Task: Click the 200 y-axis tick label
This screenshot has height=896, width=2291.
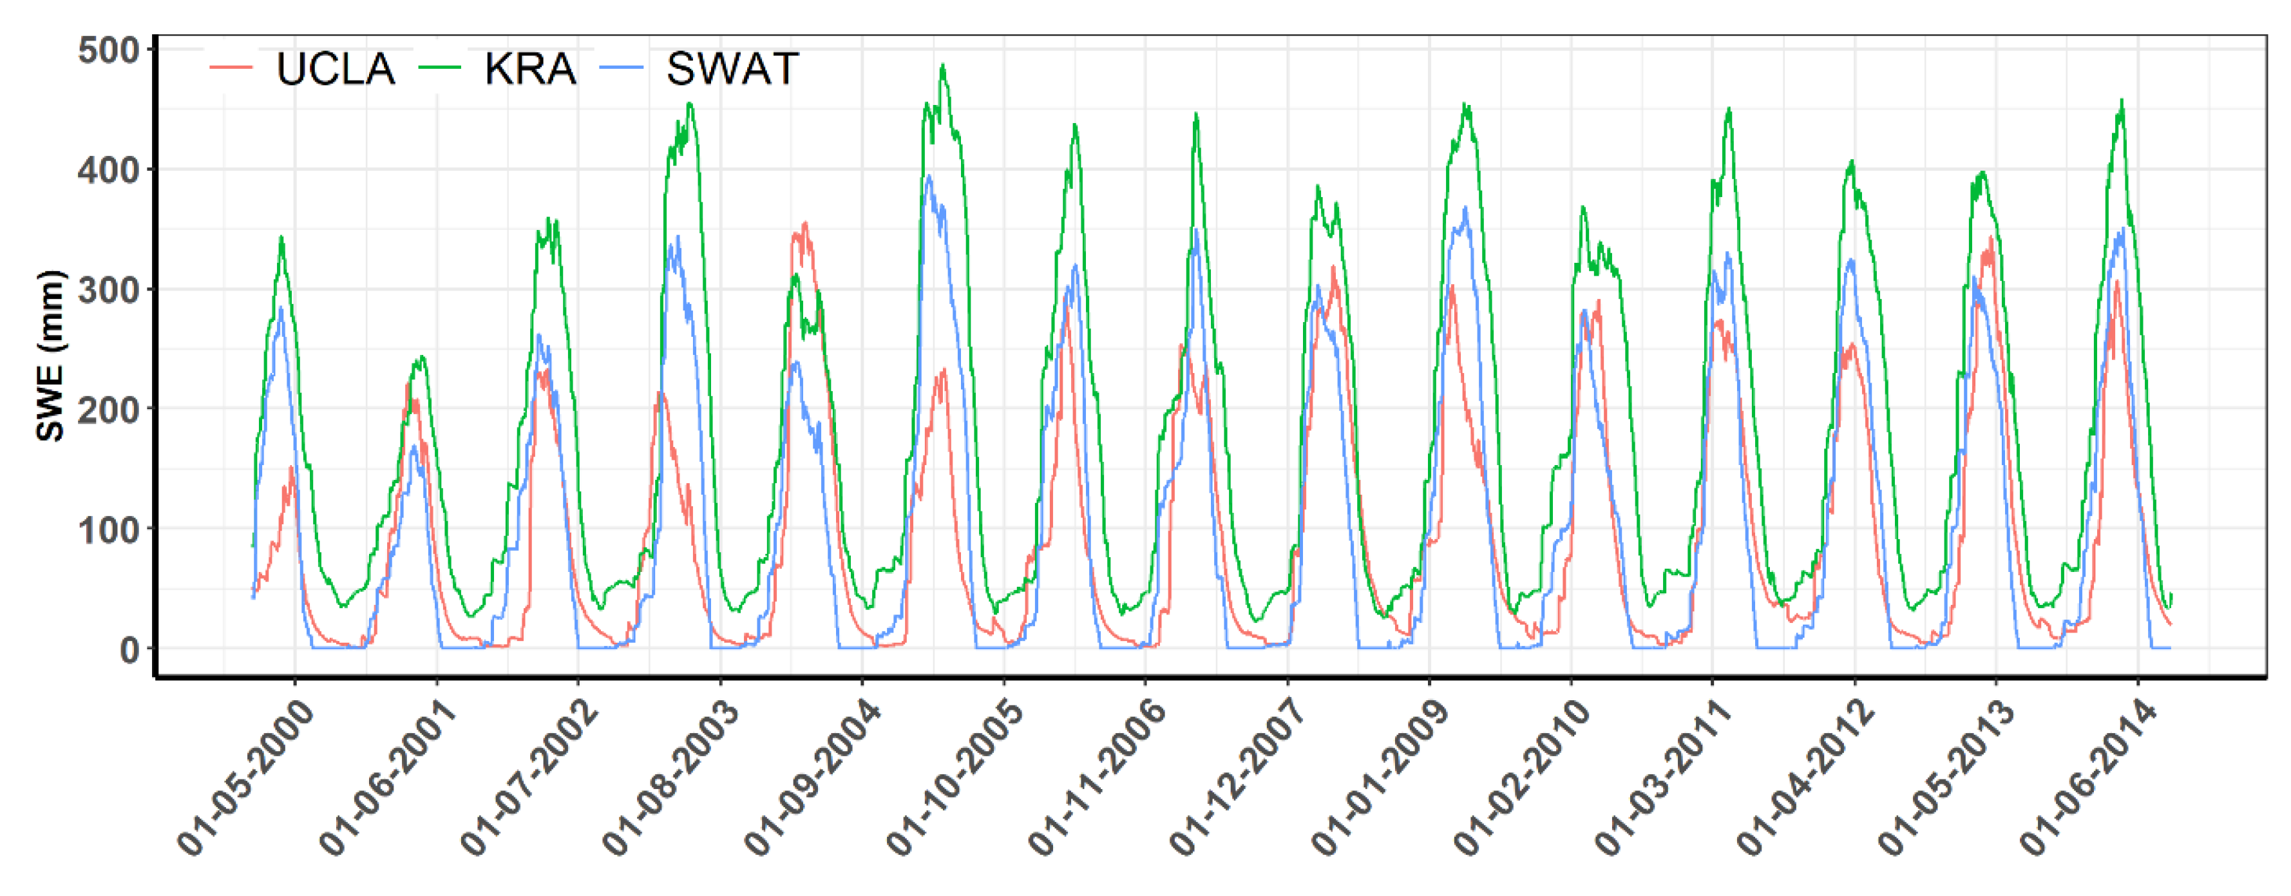Action: (x=108, y=410)
